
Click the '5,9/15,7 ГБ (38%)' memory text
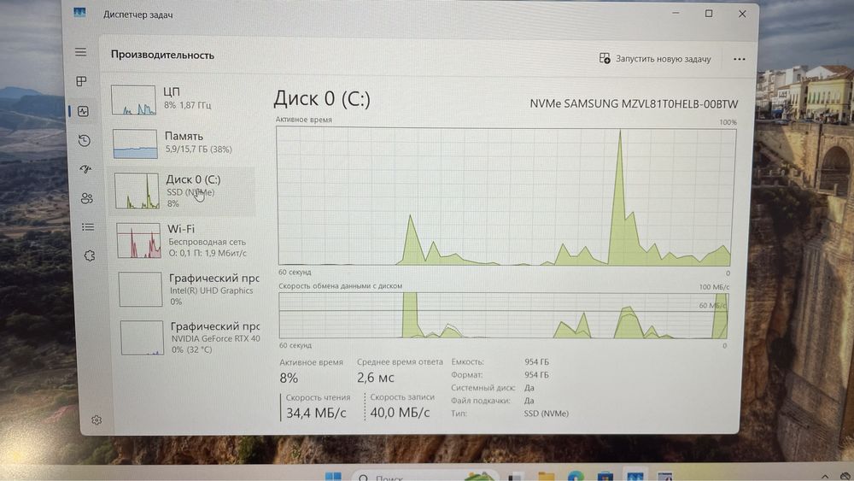click(199, 149)
